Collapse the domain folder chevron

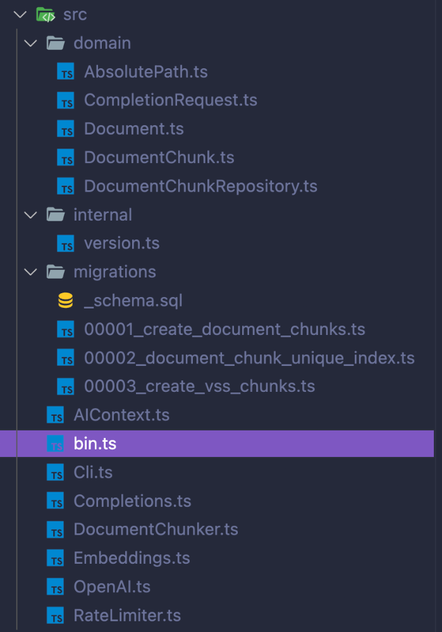point(30,44)
